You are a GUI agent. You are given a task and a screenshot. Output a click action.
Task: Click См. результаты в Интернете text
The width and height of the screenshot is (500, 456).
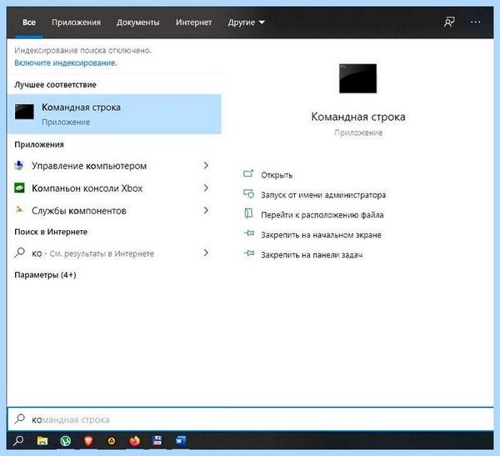pyautogui.click(x=102, y=253)
